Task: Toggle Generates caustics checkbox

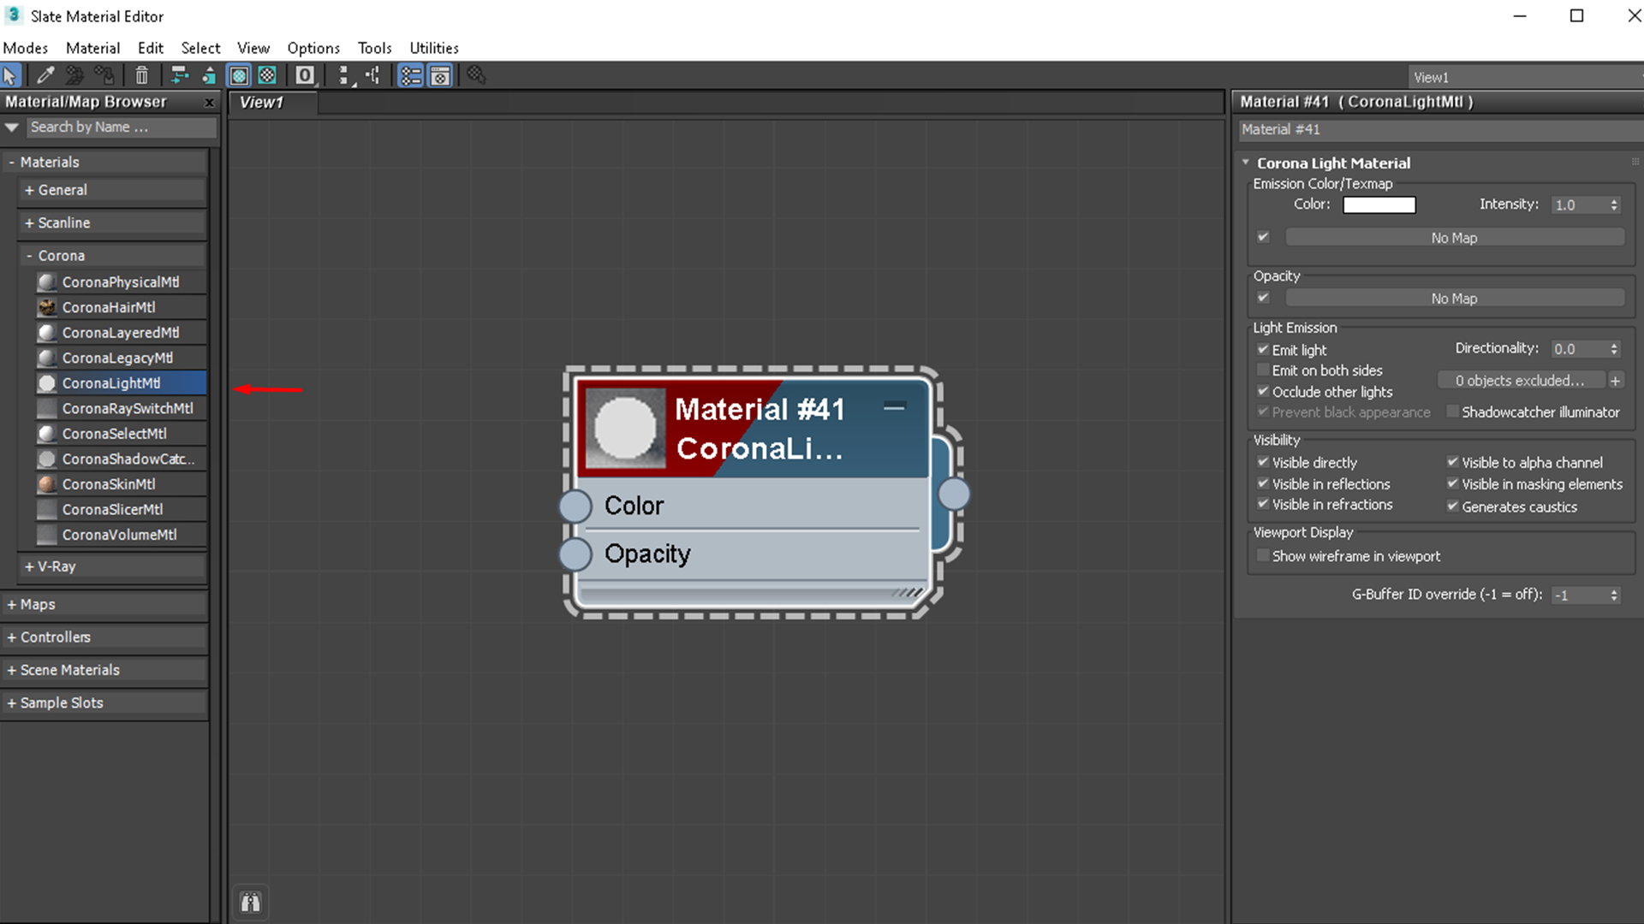Action: click(x=1452, y=506)
